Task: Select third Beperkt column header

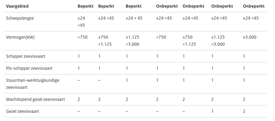Action: 134,6
